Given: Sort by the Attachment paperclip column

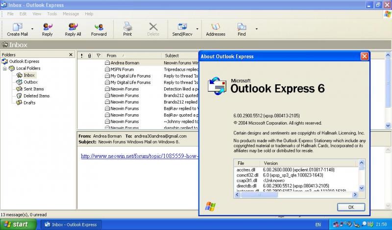Looking at the screenshot, I should pos(90,55).
